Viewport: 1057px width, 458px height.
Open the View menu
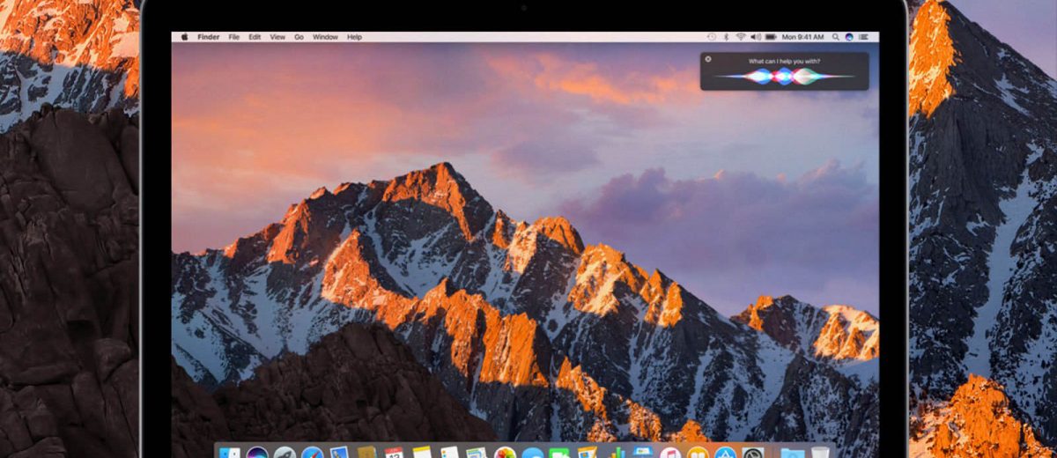[277, 37]
